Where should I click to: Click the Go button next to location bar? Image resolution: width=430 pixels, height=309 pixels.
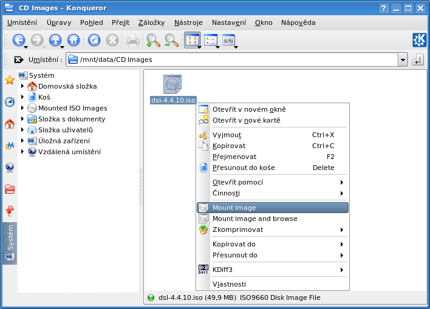pos(418,59)
